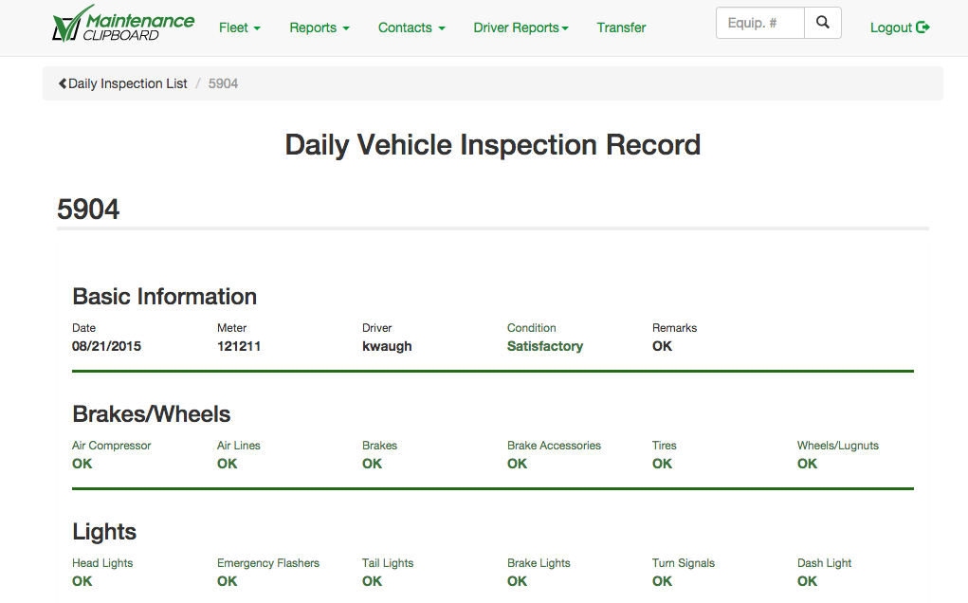Click the Equip. # search field
The width and height of the screenshot is (968, 603).
(759, 23)
